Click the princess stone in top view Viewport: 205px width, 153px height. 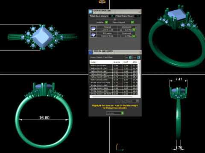coord(42,37)
